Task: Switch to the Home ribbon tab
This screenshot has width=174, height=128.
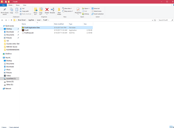Action: (x=10, y=5)
